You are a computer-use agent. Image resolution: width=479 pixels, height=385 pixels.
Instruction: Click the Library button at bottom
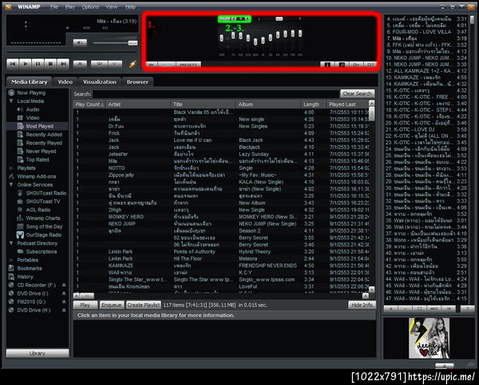pos(38,353)
